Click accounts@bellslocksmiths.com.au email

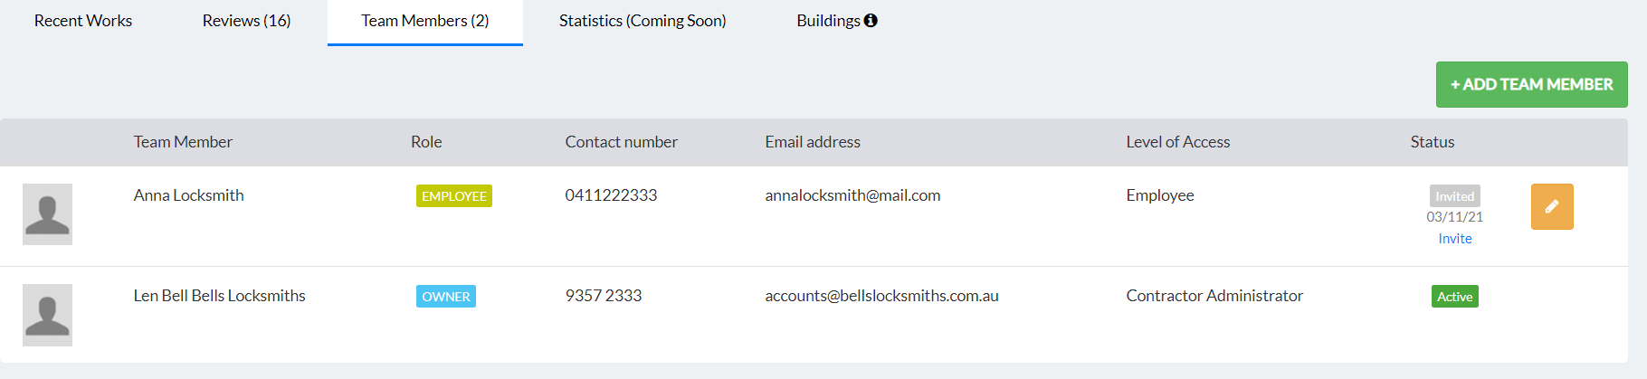[881, 296]
